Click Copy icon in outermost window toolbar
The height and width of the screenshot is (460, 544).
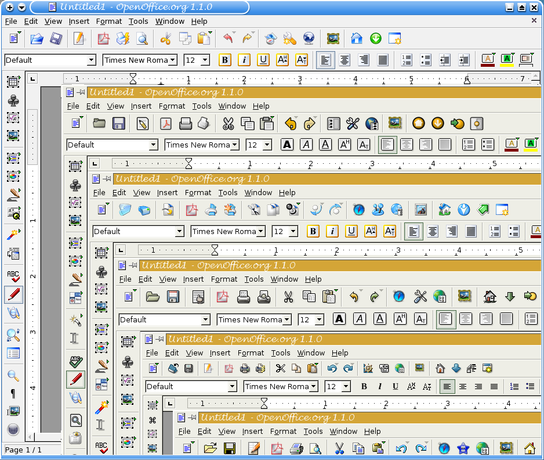pos(185,38)
